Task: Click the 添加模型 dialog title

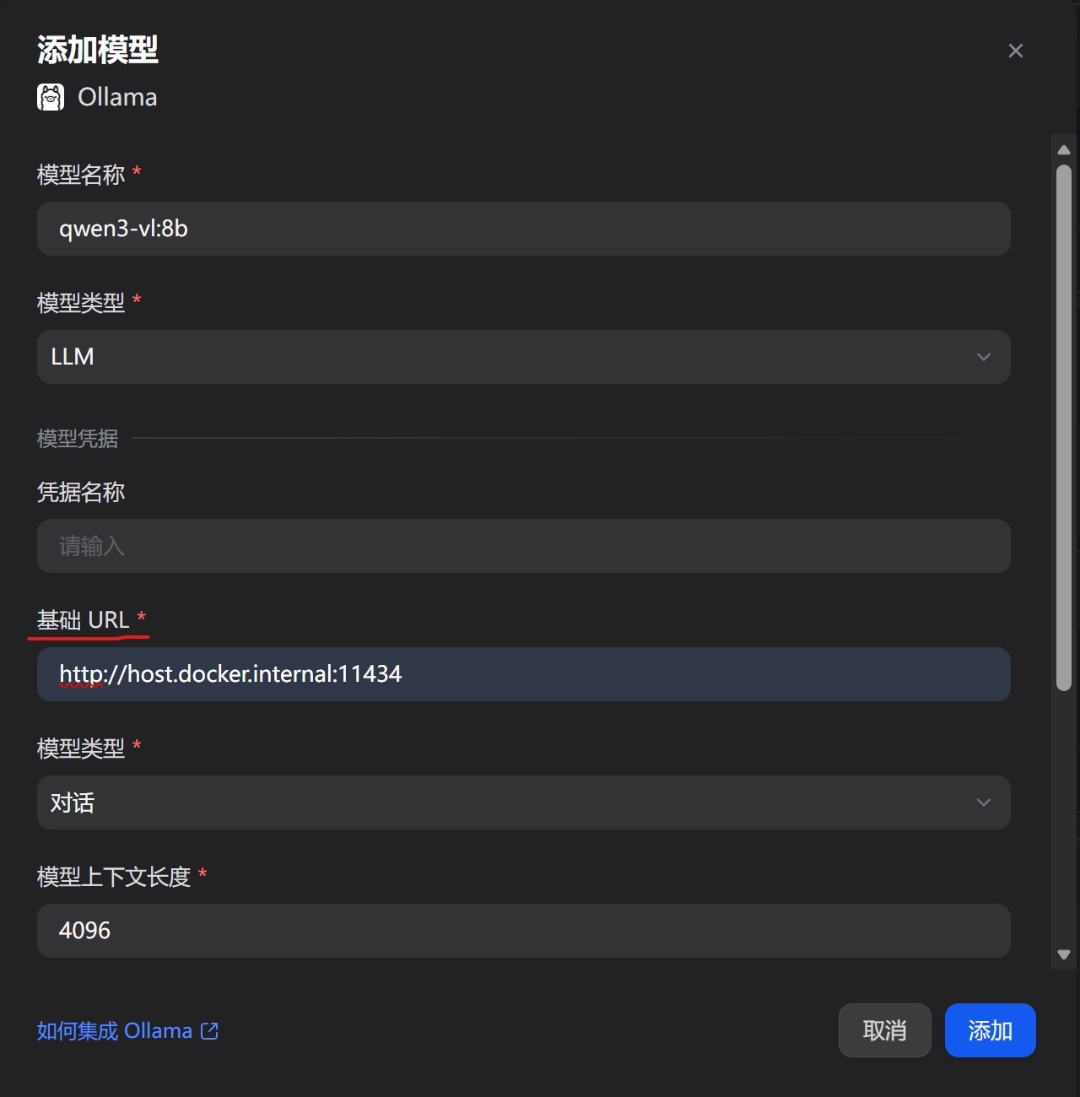Action: click(98, 50)
